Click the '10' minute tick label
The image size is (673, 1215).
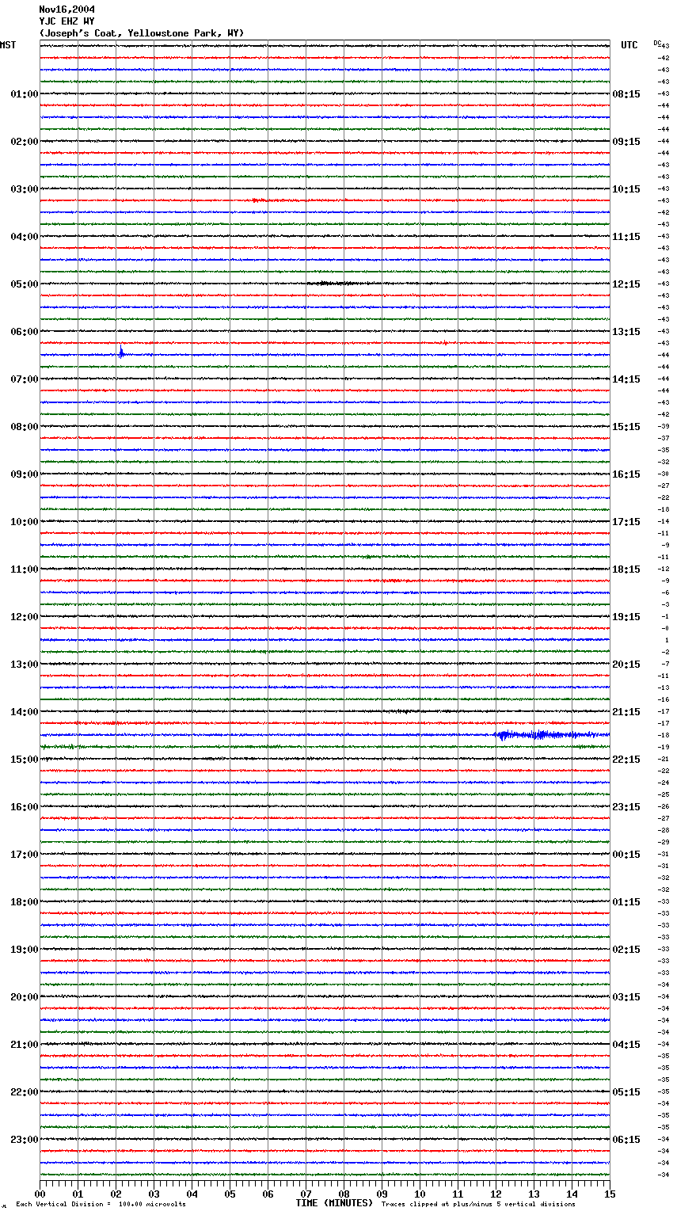tap(420, 1194)
